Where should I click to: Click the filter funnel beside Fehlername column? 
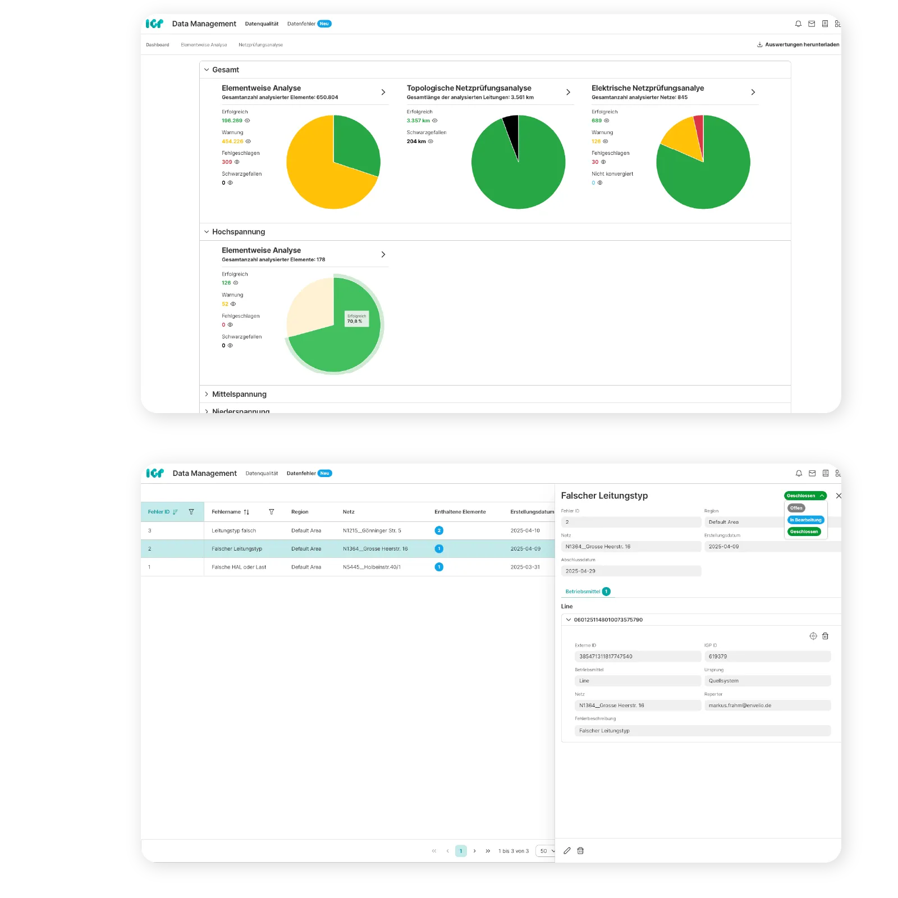[x=272, y=512]
